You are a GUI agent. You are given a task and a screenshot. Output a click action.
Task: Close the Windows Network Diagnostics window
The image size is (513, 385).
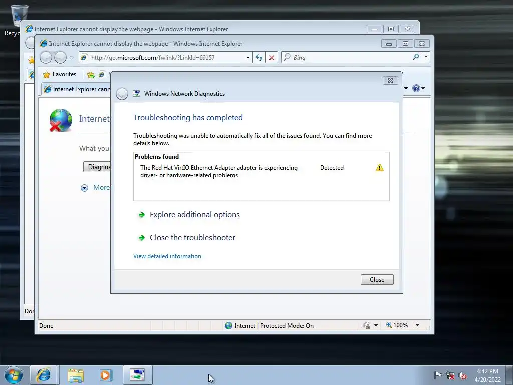coord(390,81)
